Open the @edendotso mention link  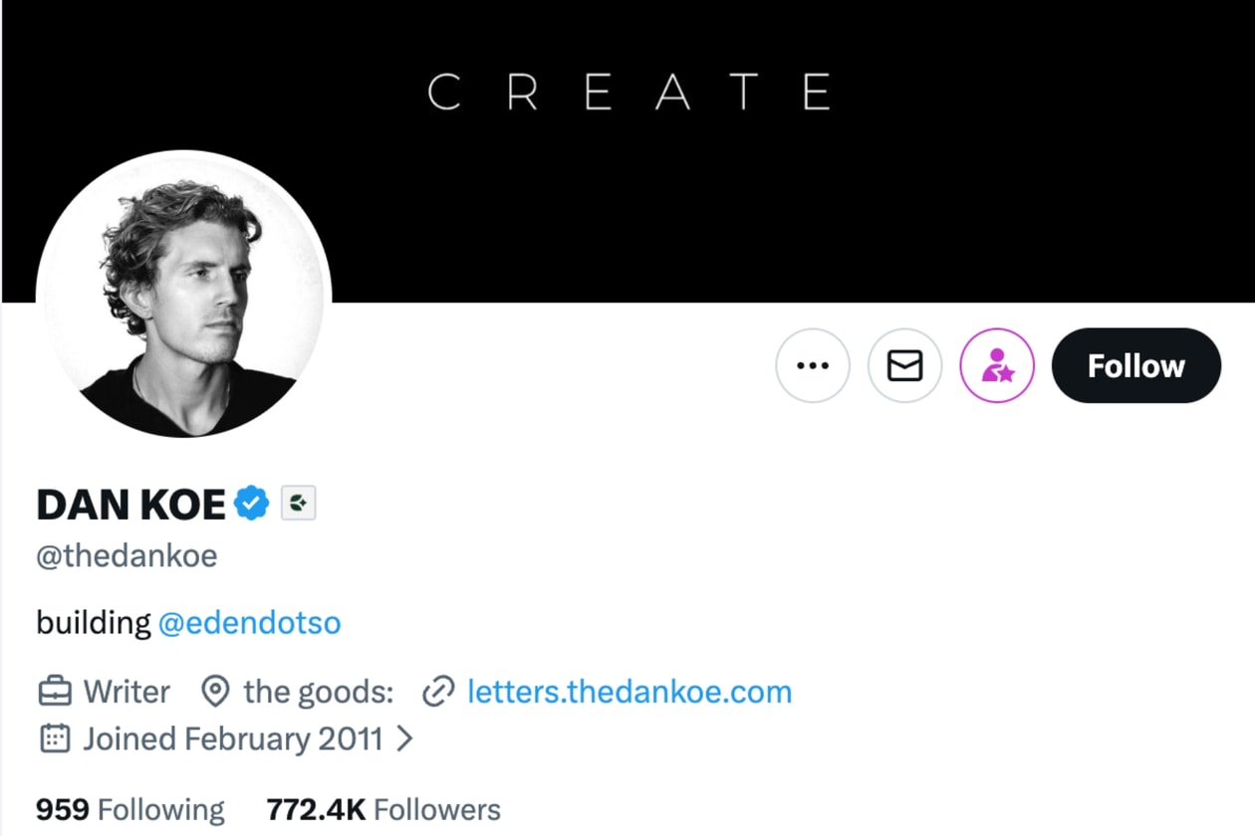pos(249,623)
